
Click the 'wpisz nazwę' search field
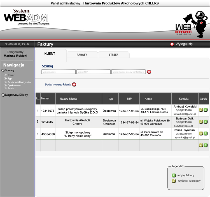[59, 72]
